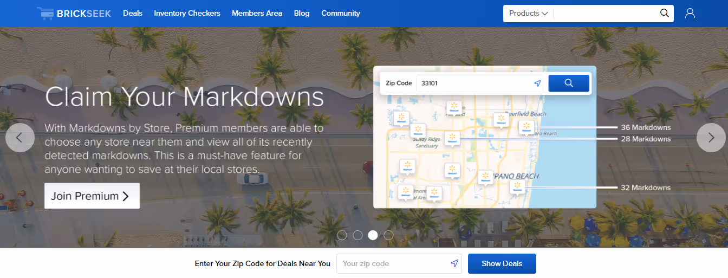Expand the Products search category dropdown
The width and height of the screenshot is (728, 278).
pyautogui.click(x=529, y=13)
